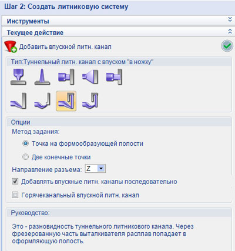Choose the 'Две конечные точки' option
Screen dimensions: 235x251
tap(25, 157)
